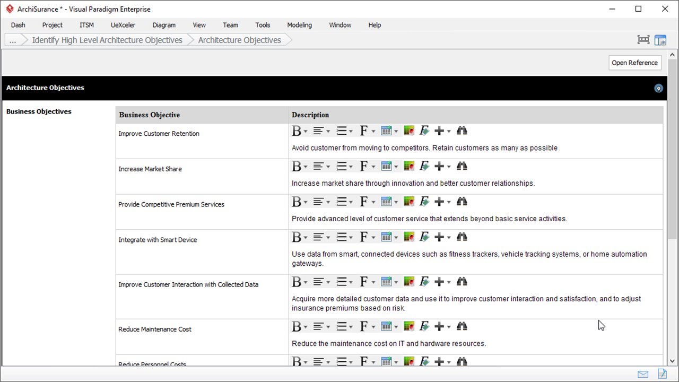Click alignment icon in Integrate with Smart Device row
Screen dimensions: 679x382
tap(318, 237)
